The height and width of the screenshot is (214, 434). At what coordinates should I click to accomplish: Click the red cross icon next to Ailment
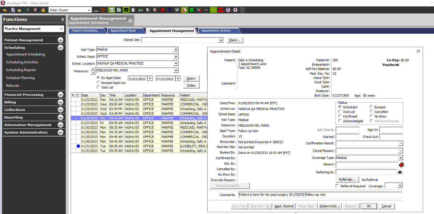pyautogui.click(x=401, y=165)
